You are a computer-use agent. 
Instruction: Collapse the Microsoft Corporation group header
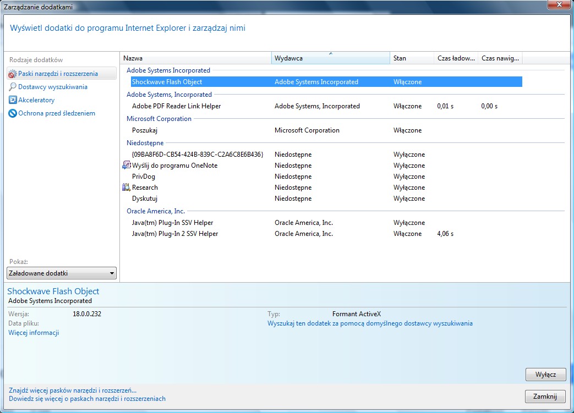[x=159, y=119]
